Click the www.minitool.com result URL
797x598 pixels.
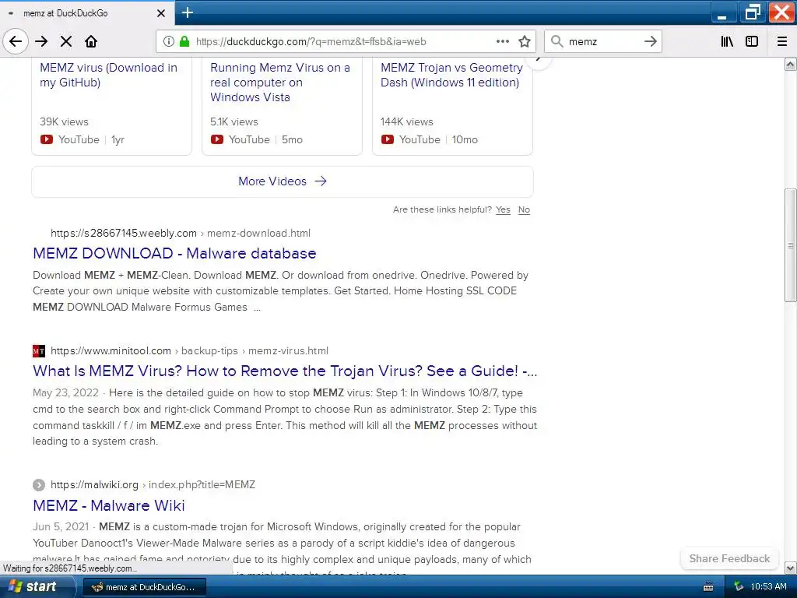click(x=189, y=351)
